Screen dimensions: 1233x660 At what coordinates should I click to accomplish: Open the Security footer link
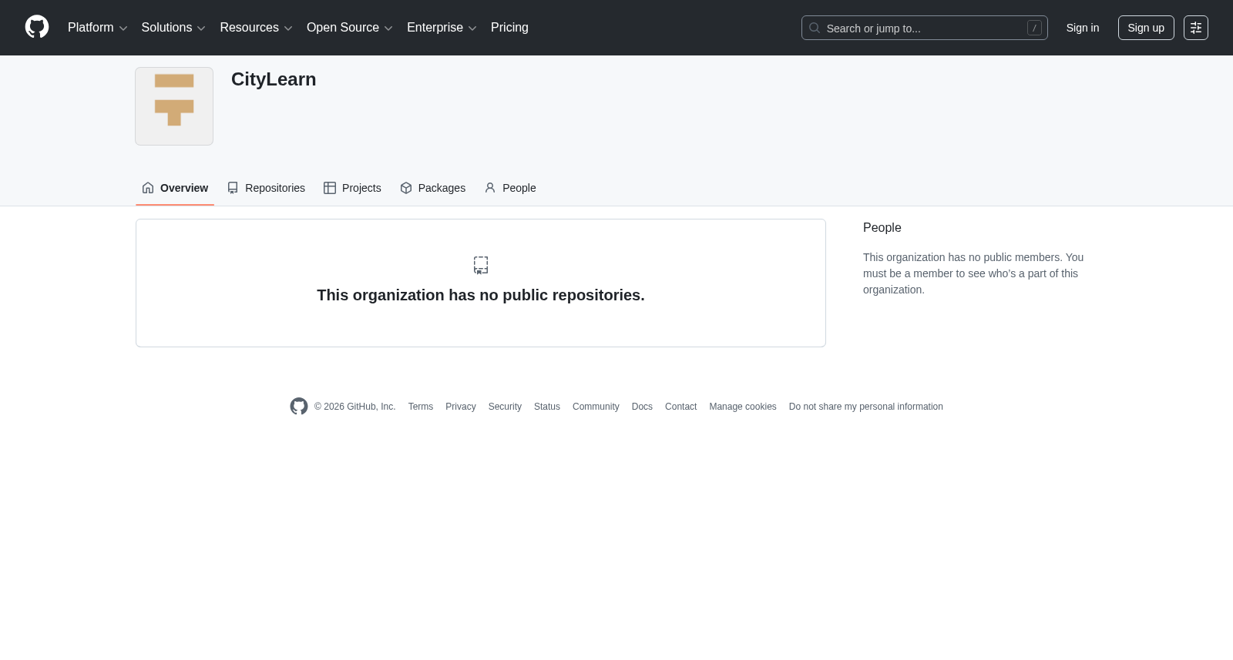point(505,407)
